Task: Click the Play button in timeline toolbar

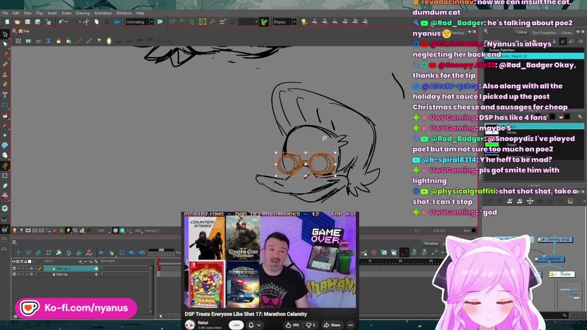Action: click(101, 253)
